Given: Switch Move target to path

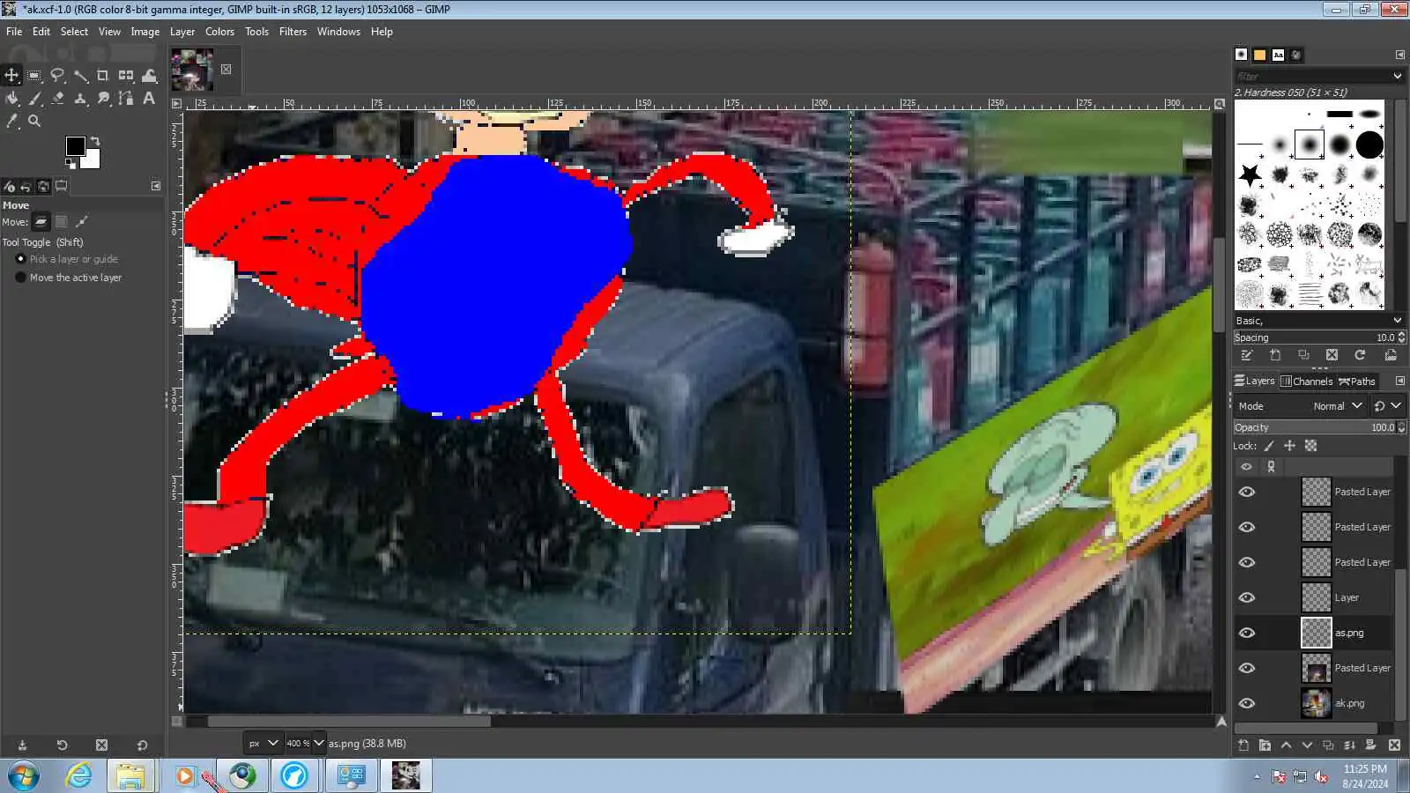Looking at the screenshot, I should tap(82, 222).
